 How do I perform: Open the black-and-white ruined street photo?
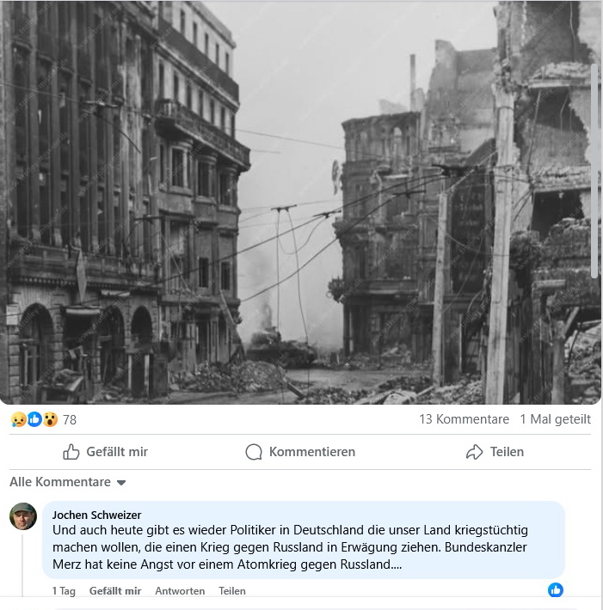(x=300, y=202)
